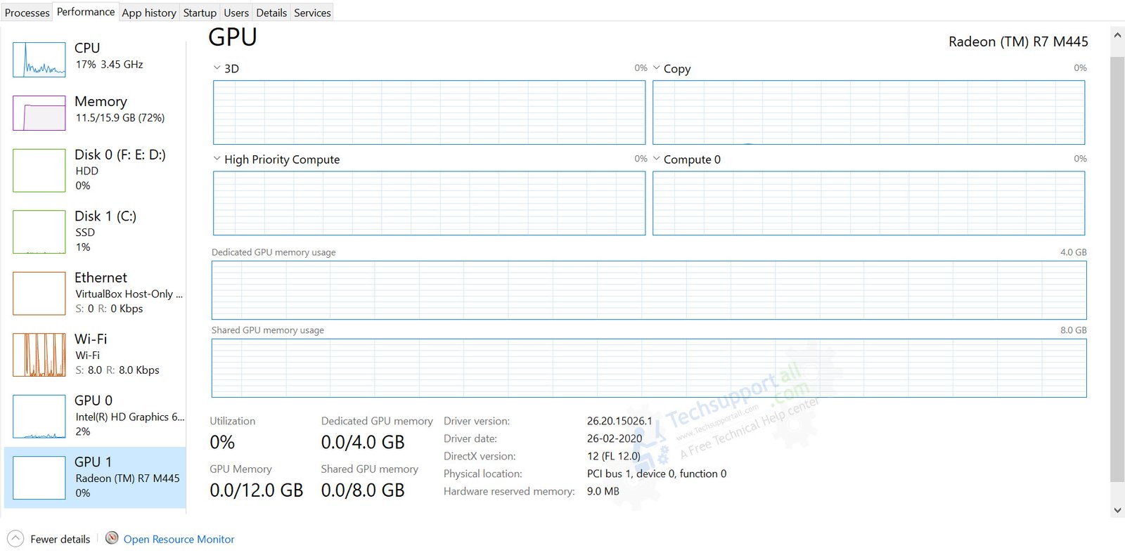
Task: Click Shared GPU memory 0.0/8.0 GB value
Action: [363, 490]
